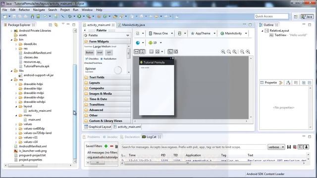This screenshot has width=317, height=178.
Task: Open the Project menu
Action: click(65, 10)
